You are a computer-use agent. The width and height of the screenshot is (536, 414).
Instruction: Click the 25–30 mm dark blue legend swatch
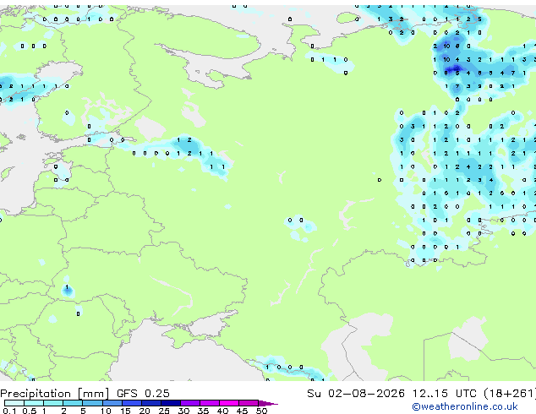(171, 403)
